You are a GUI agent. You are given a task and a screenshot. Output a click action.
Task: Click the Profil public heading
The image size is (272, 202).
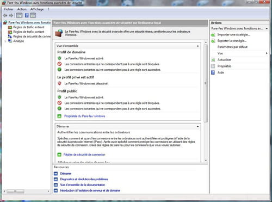[x=67, y=91]
